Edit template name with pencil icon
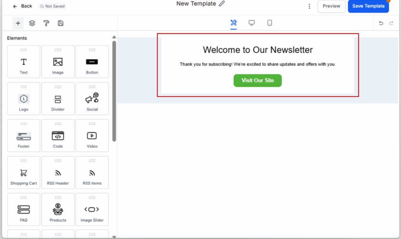The image size is (401, 239). click(x=222, y=4)
